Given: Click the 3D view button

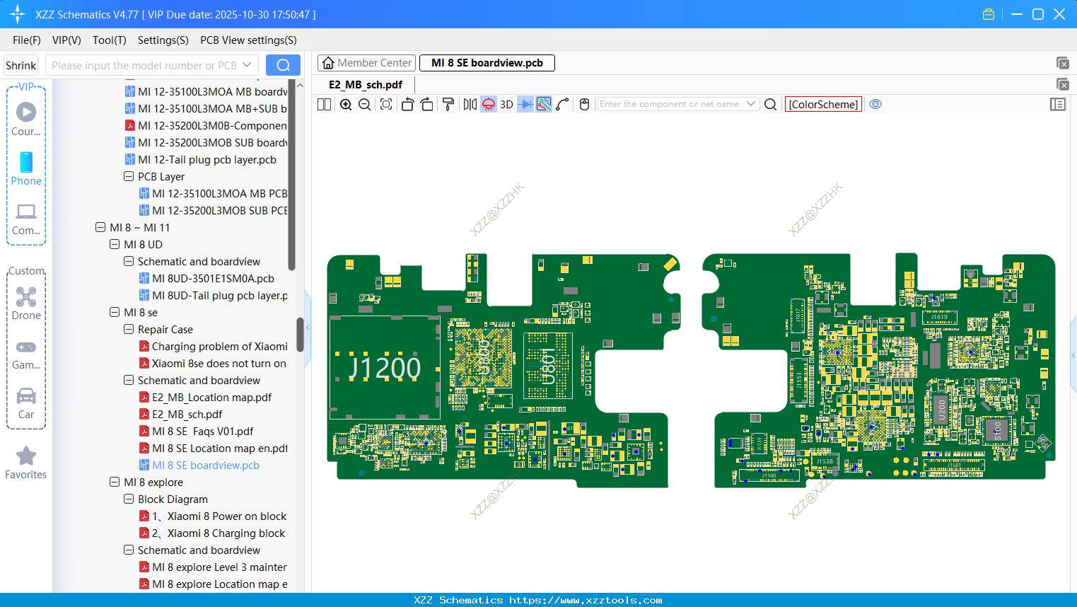Looking at the screenshot, I should tap(506, 105).
